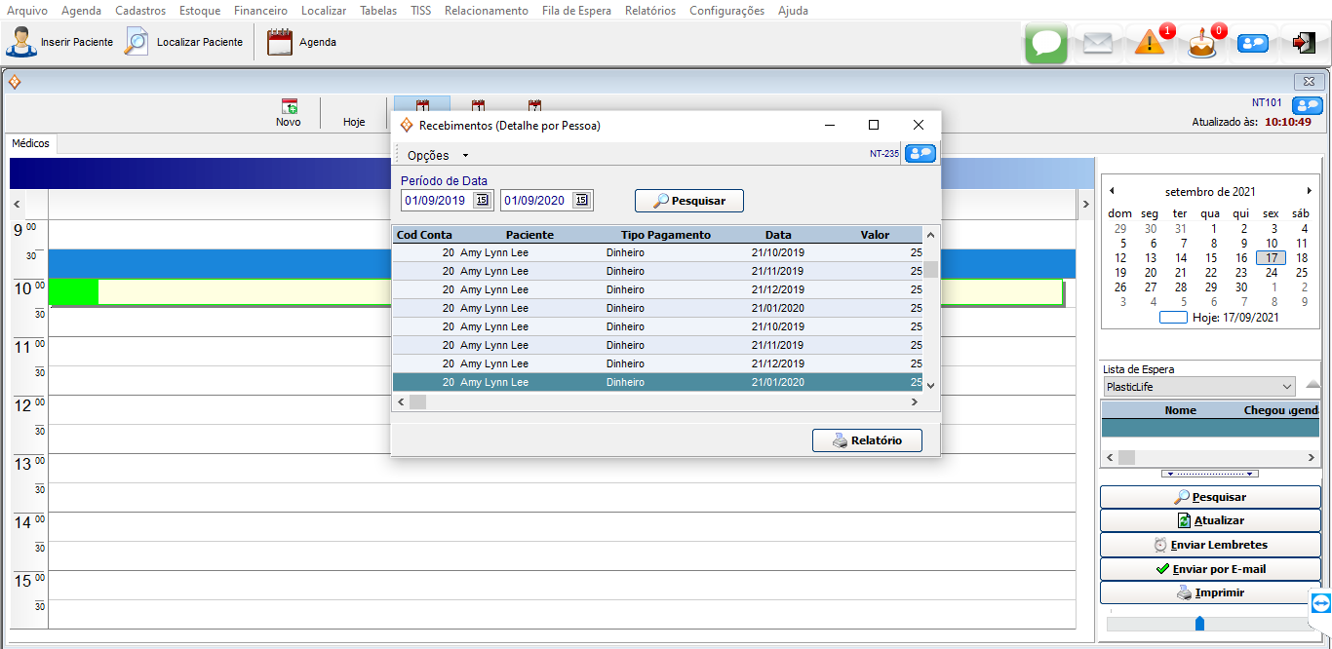Open the birthday cake notifications icon
Viewport: 1332px width, 649px height.
click(x=1202, y=43)
